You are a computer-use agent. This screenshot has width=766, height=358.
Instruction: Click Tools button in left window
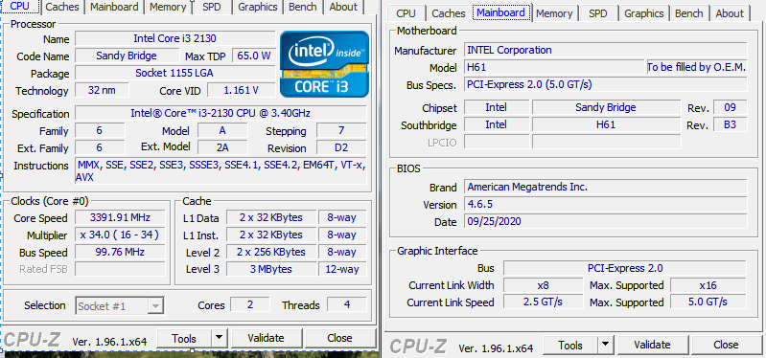(x=184, y=338)
